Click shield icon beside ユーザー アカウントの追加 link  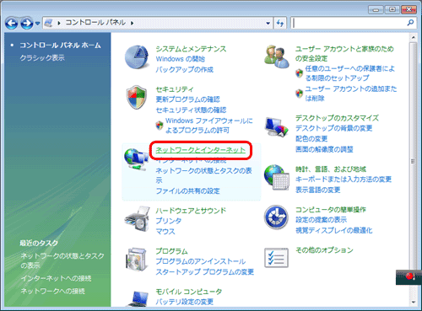pyautogui.click(x=299, y=94)
